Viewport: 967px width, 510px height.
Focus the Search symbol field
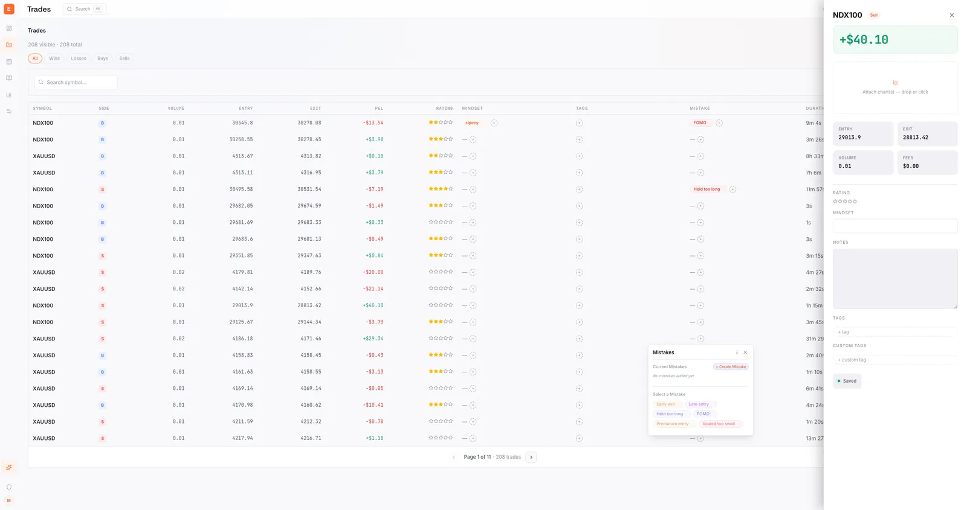click(x=76, y=82)
